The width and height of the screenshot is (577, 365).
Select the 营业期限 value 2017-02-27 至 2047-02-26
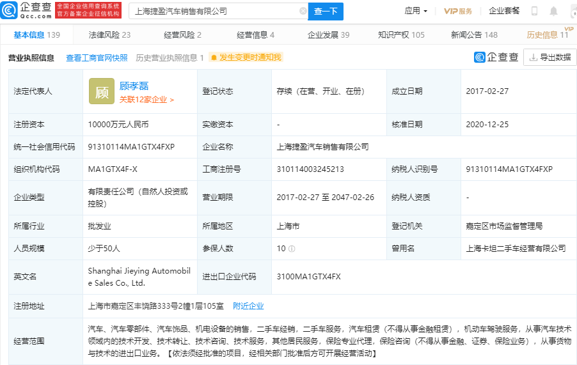(x=326, y=198)
